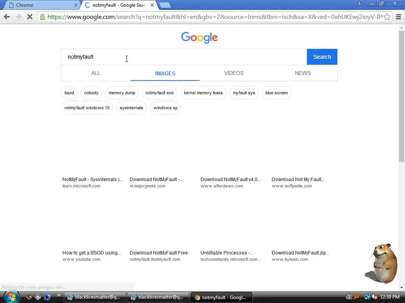The image size is (405, 303).
Task: Click the network tray icon
Action: pyautogui.click(x=367, y=297)
